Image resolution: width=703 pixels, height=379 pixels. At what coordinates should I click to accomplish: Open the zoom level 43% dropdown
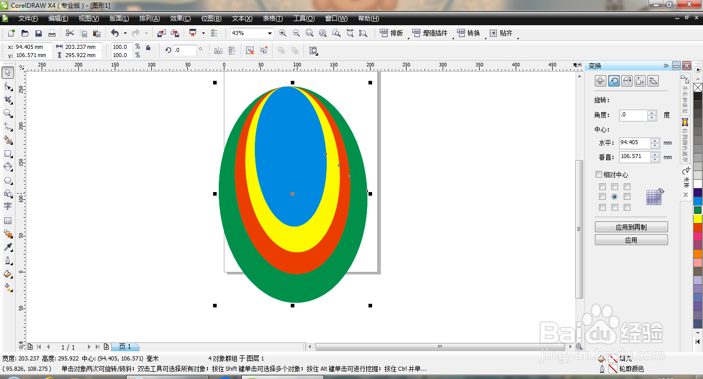point(269,33)
